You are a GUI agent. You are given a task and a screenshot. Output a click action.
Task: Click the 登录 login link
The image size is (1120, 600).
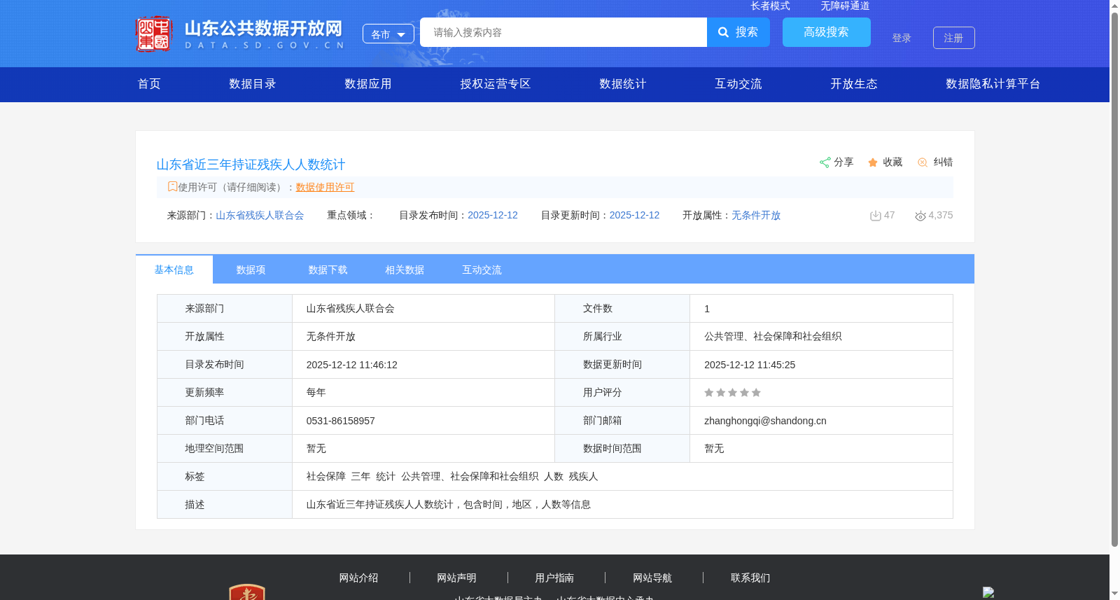point(902,38)
